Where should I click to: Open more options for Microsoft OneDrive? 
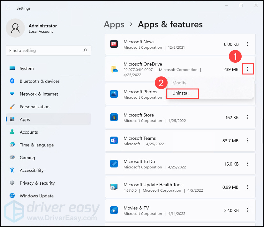(248, 69)
